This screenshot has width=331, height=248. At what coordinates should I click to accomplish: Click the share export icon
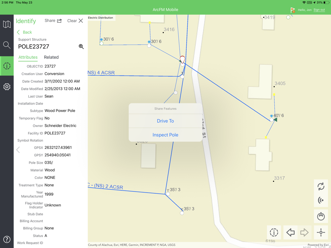(60, 21)
